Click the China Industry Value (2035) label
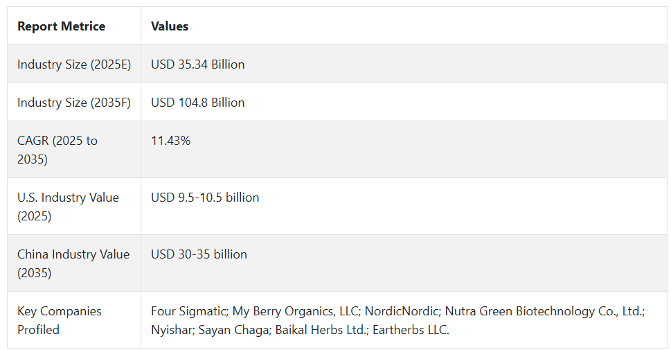 [x=73, y=263]
